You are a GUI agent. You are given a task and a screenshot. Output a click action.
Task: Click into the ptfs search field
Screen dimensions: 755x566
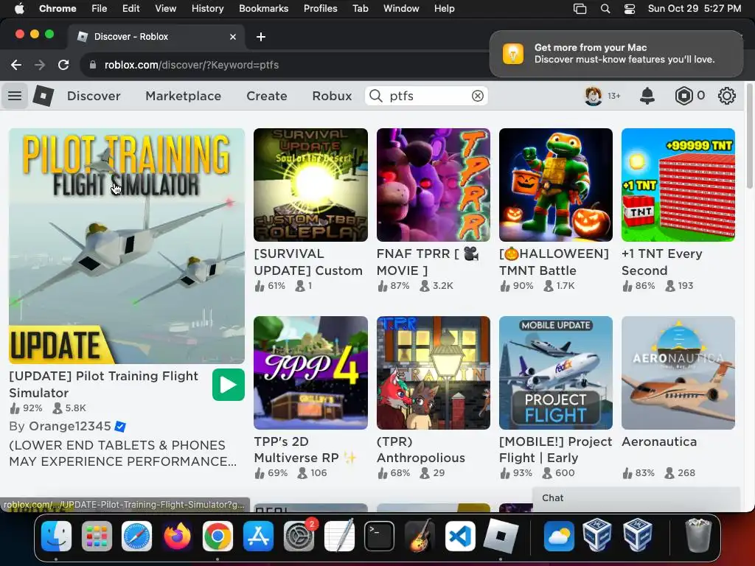point(426,96)
